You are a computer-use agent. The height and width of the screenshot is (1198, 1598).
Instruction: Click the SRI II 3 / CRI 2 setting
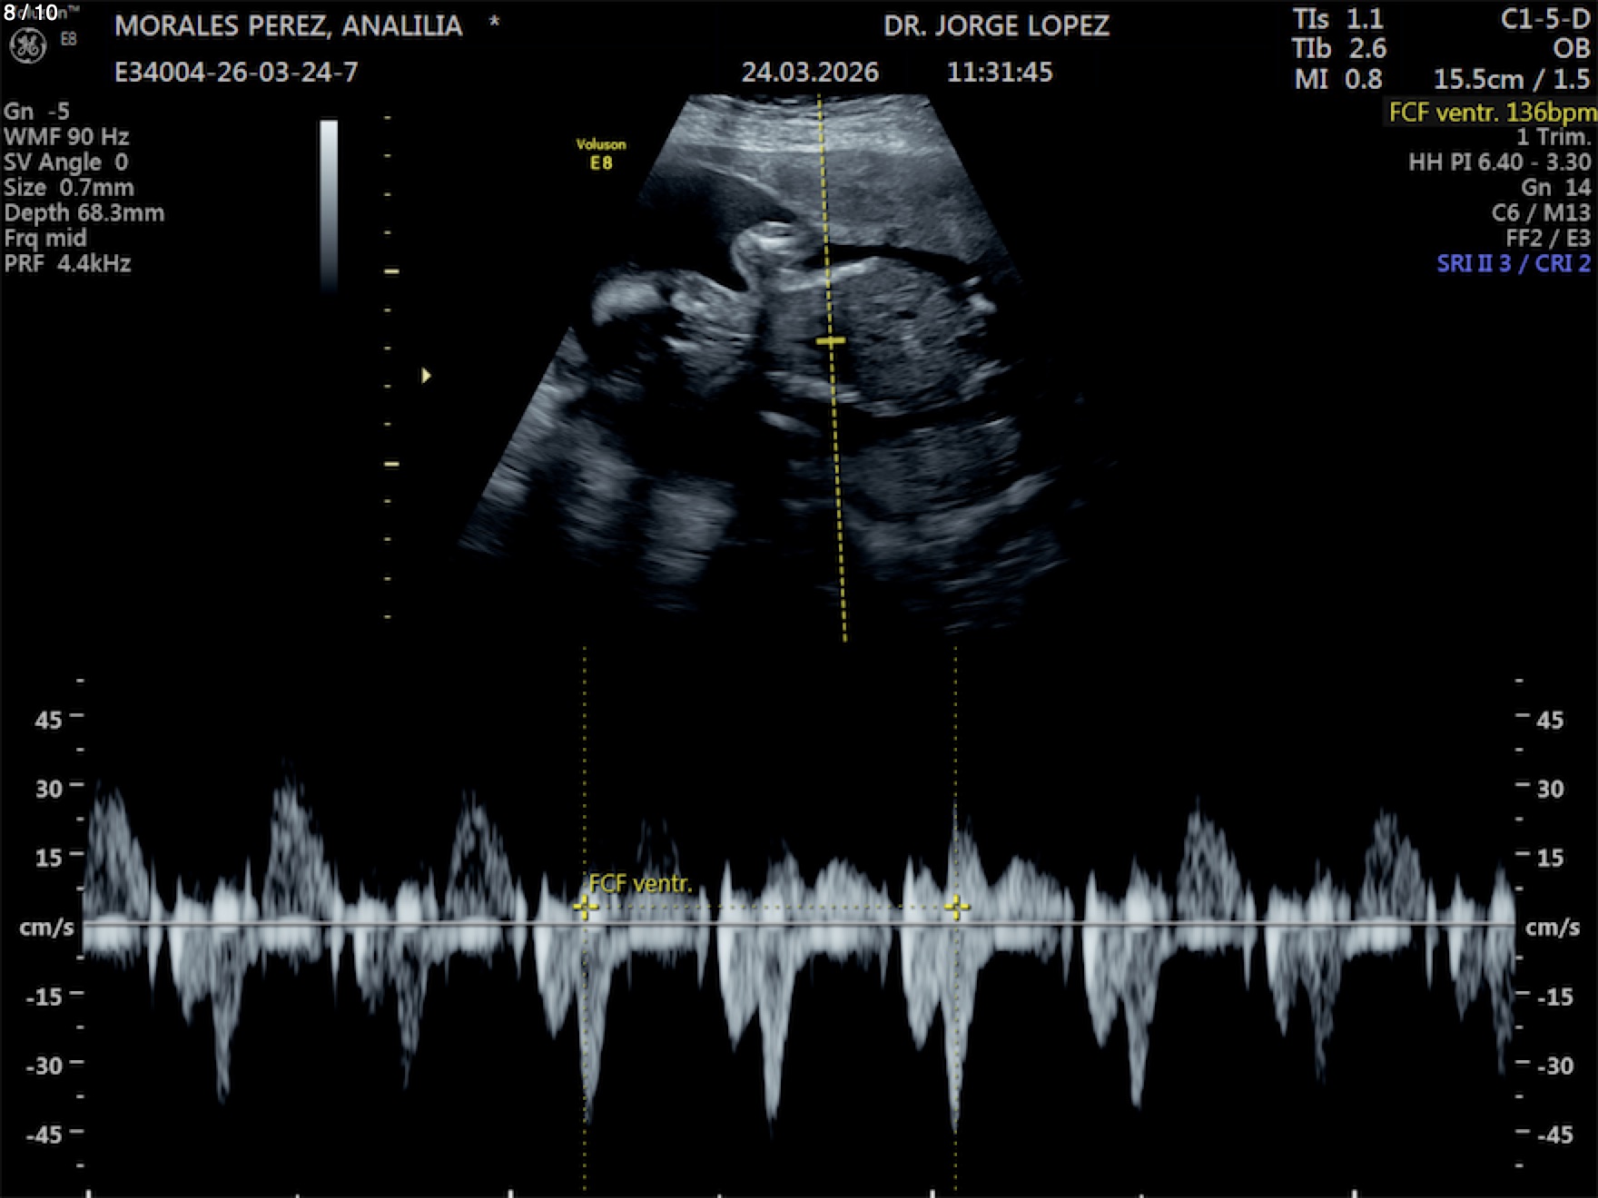pos(1513,264)
